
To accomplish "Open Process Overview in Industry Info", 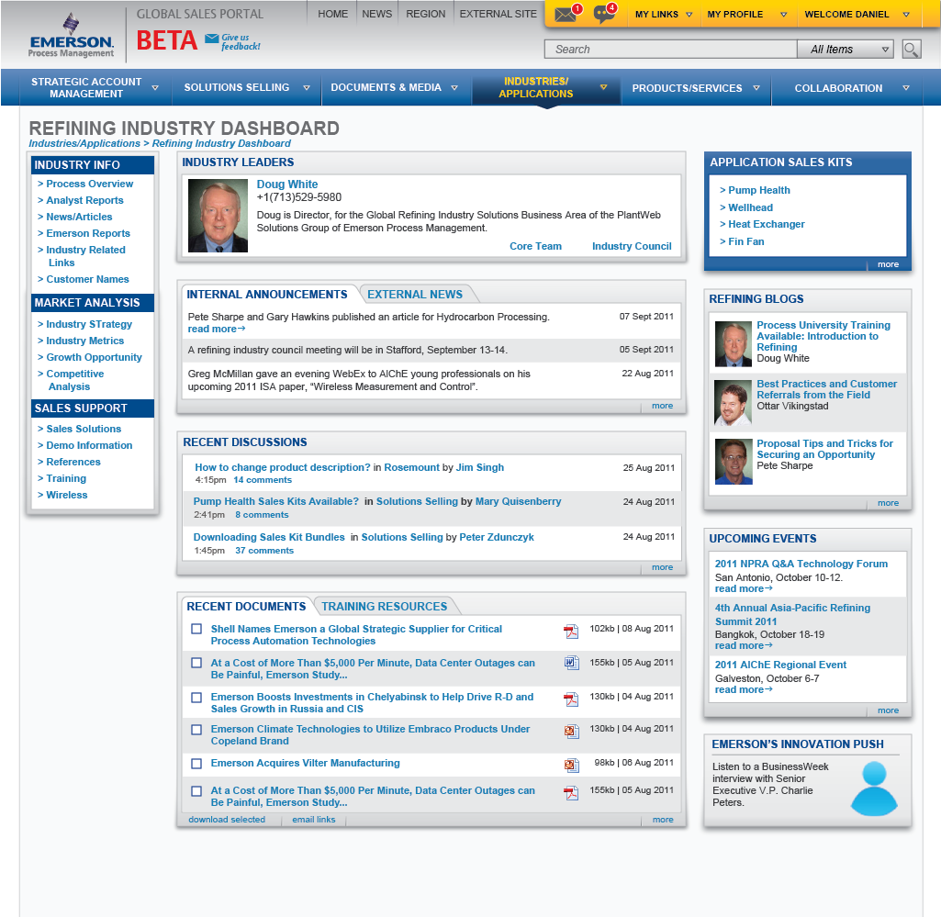I will coord(89,184).
